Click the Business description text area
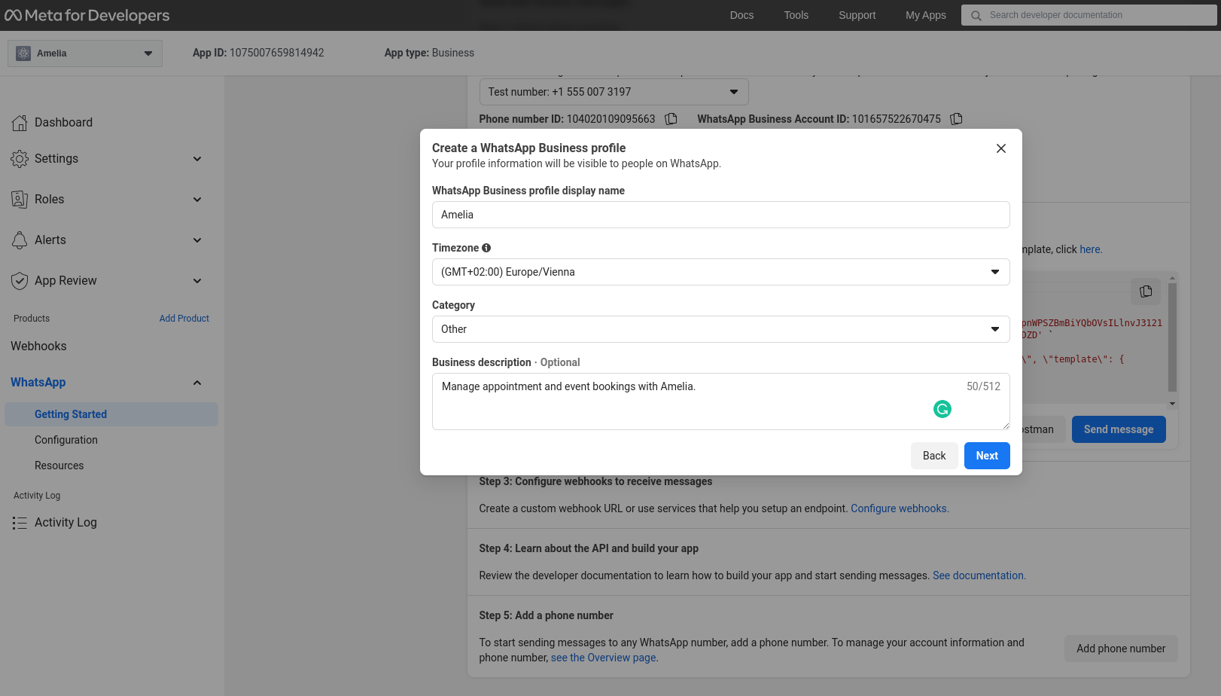 click(x=721, y=401)
